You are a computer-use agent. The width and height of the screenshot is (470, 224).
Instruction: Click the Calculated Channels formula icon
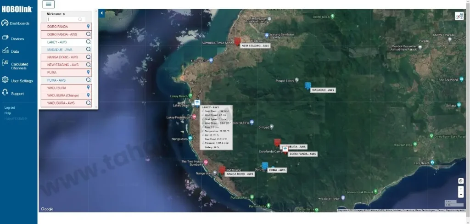(5, 63)
